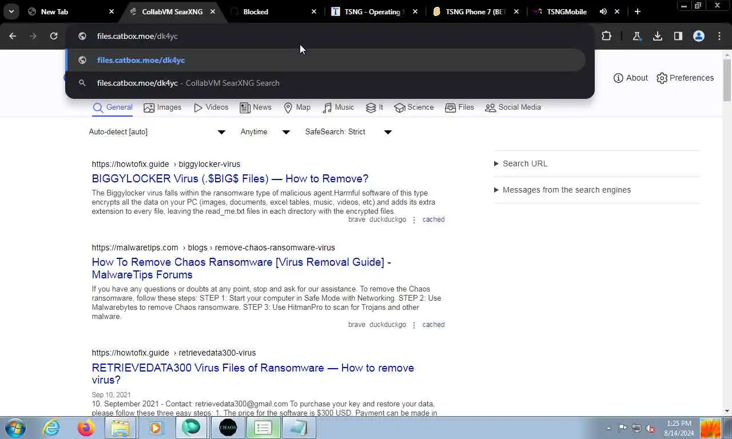Launch Internet Explorer from taskbar
The image size is (732, 439).
click(51, 428)
